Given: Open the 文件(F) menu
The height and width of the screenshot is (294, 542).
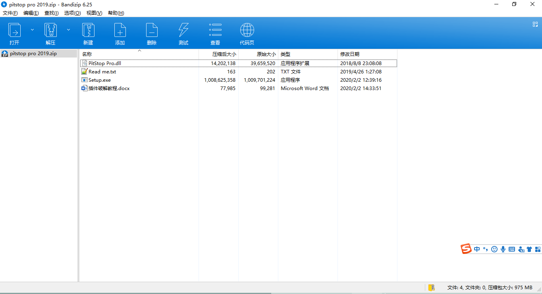Looking at the screenshot, I should (10, 13).
